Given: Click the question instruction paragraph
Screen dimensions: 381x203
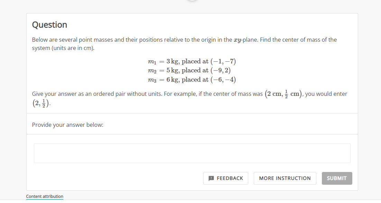Looking at the screenshot, I should 184,43.
